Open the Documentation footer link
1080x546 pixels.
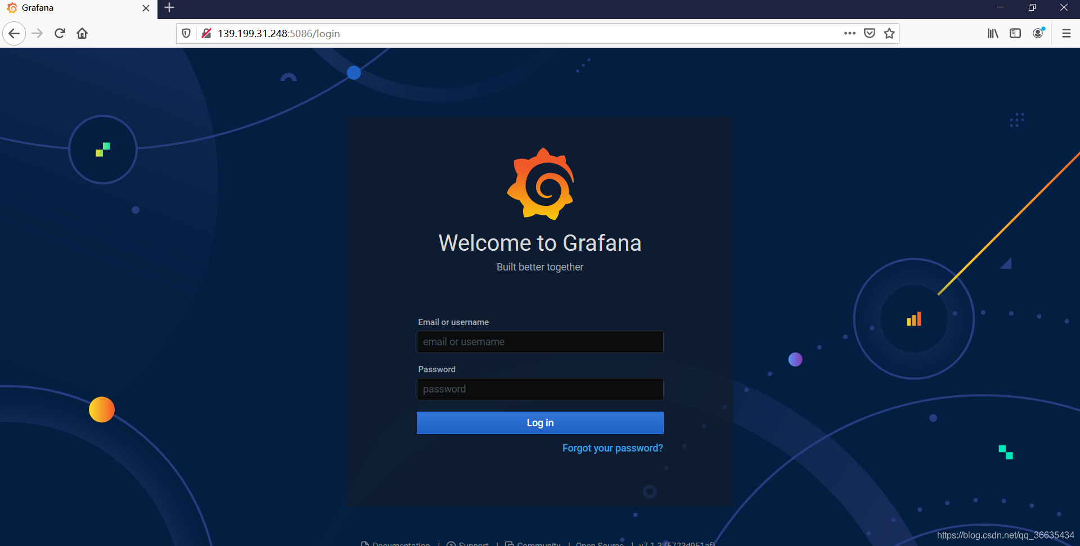(395, 543)
